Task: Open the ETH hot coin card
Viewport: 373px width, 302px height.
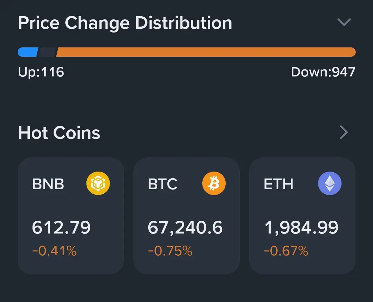Action: pos(302,216)
